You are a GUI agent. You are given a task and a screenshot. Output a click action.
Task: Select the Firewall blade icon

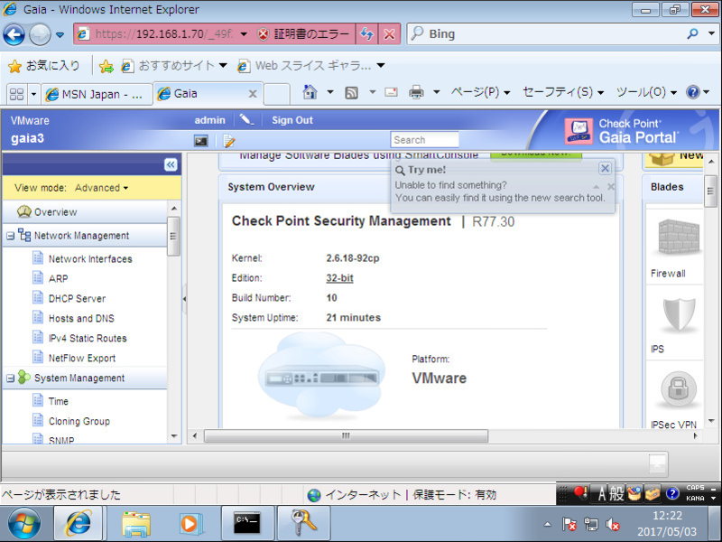[x=679, y=238]
